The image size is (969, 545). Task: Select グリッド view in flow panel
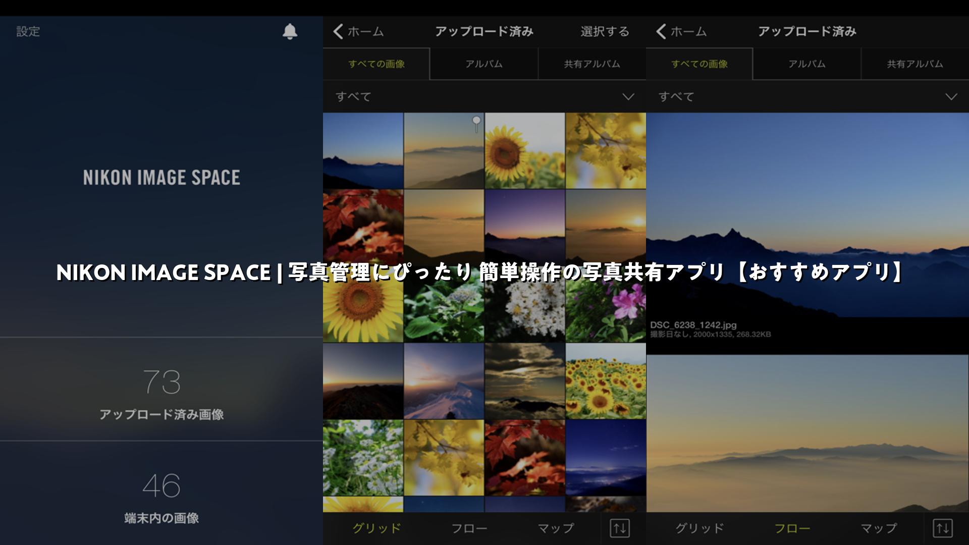pos(699,528)
